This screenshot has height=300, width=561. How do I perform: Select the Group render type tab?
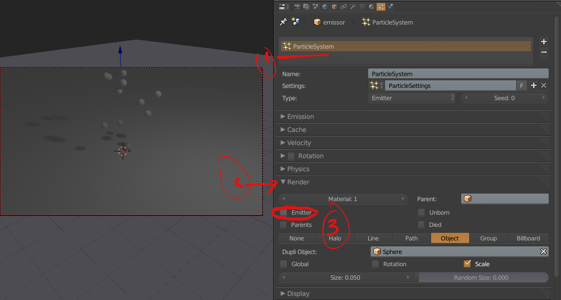click(x=488, y=238)
